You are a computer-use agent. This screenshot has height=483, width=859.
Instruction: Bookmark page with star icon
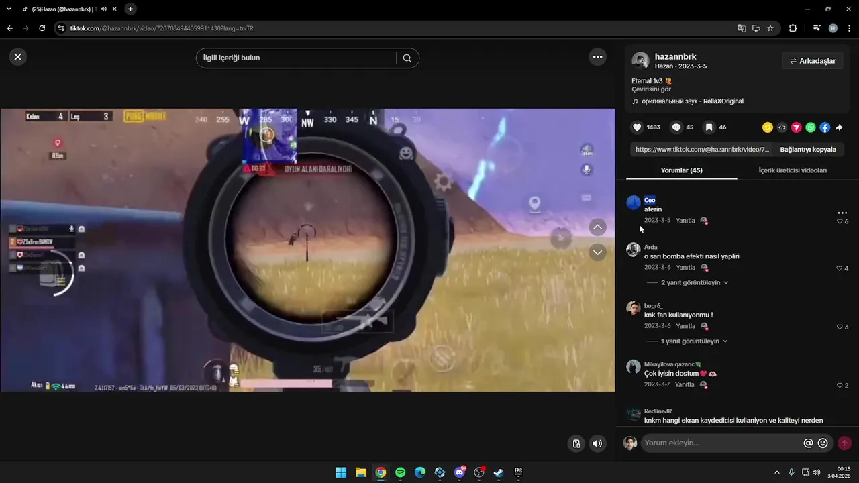coord(770,28)
